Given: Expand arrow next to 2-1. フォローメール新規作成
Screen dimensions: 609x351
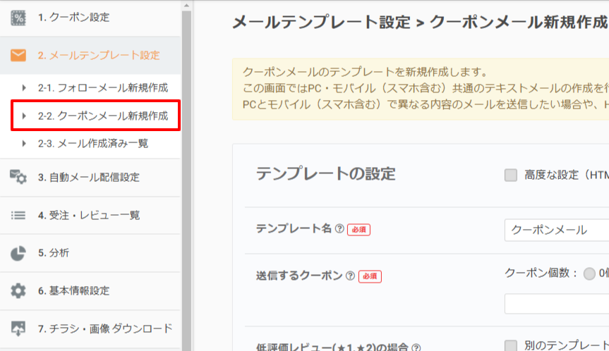Looking at the screenshot, I should 24,87.
